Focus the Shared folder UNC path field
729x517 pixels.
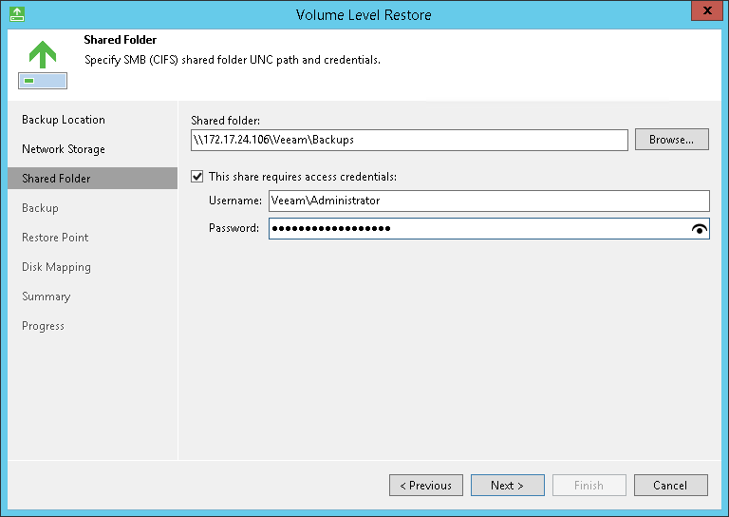click(409, 140)
